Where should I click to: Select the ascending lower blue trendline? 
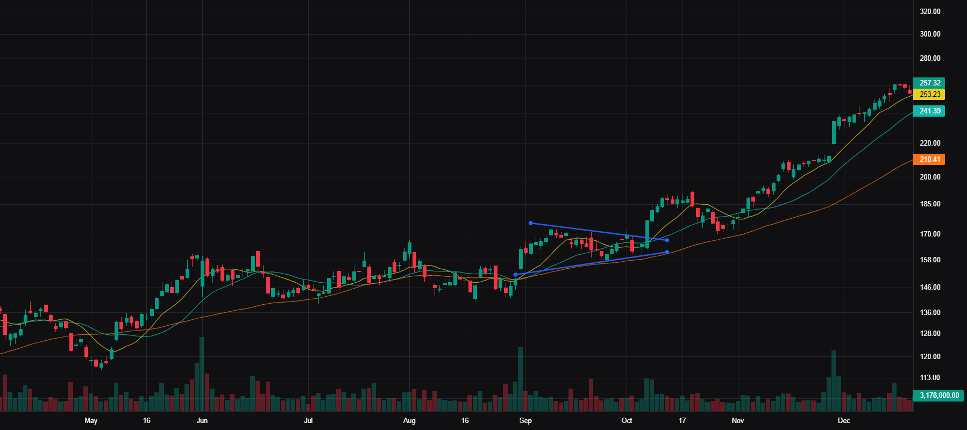pyautogui.click(x=591, y=263)
